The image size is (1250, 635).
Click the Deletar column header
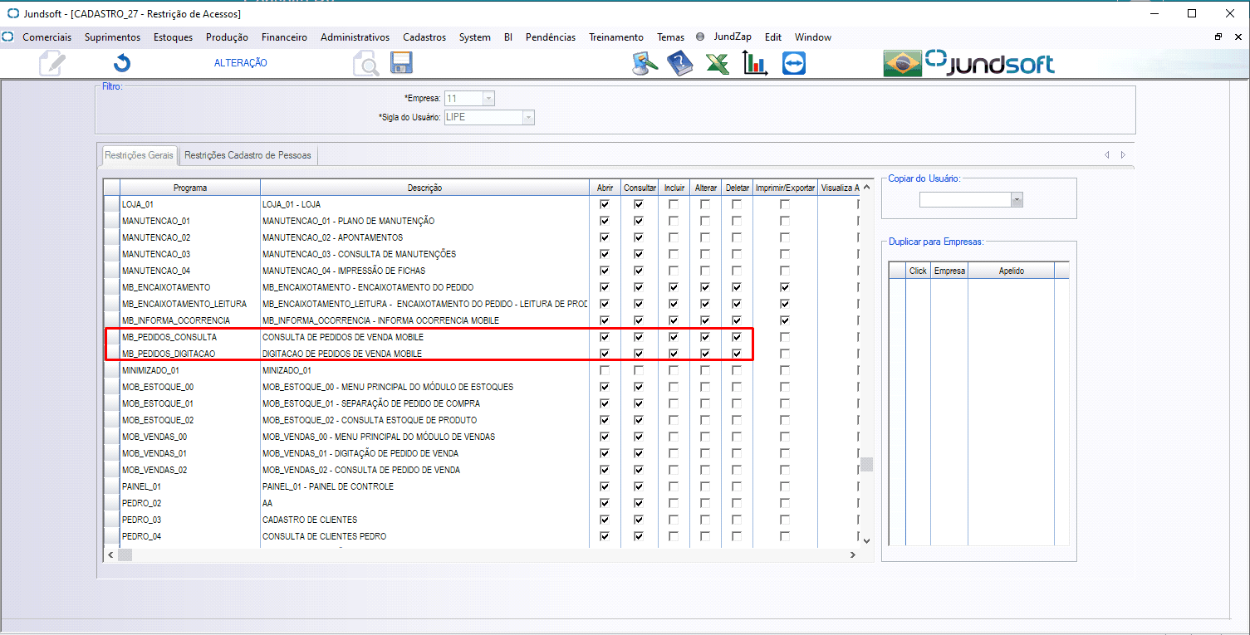pyautogui.click(x=737, y=188)
